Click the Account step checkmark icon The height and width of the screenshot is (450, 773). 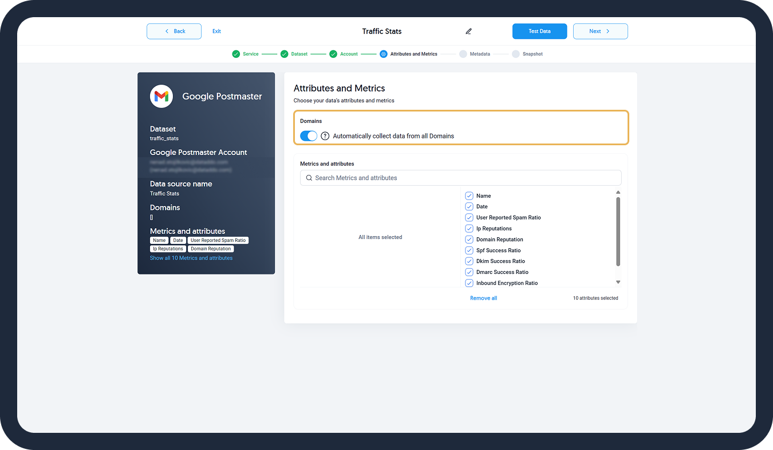(x=333, y=54)
